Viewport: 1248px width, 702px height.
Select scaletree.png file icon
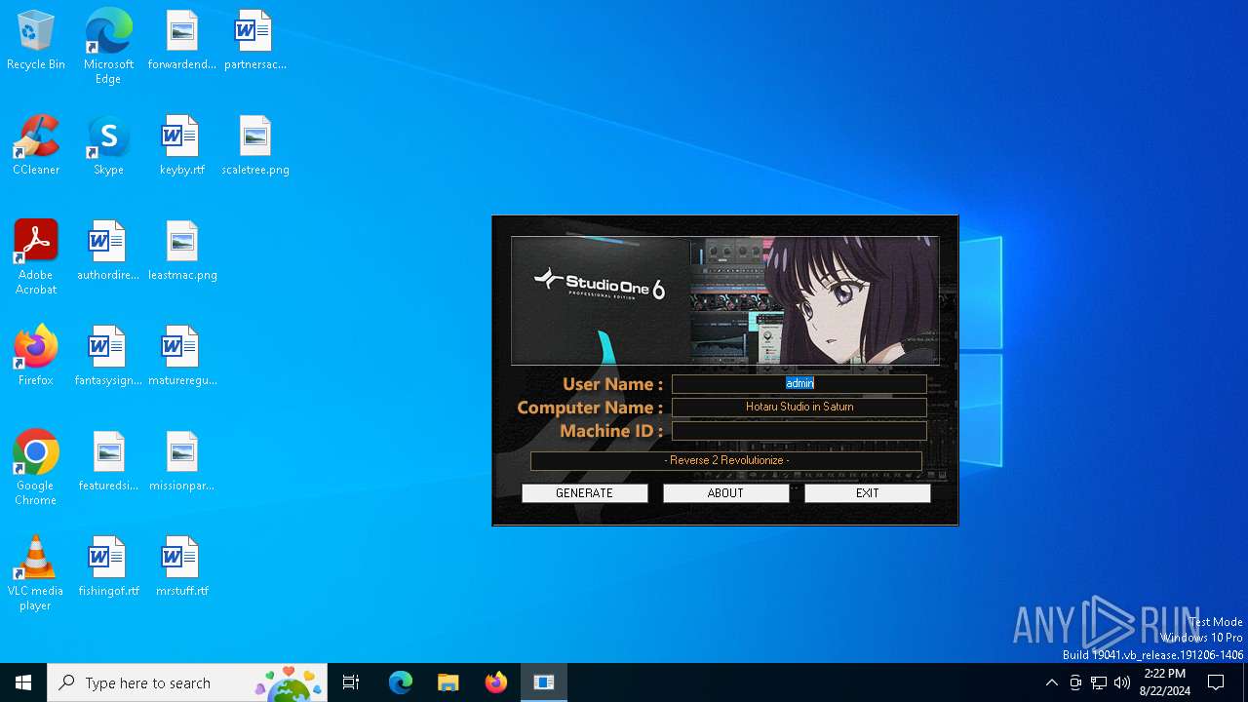click(255, 146)
